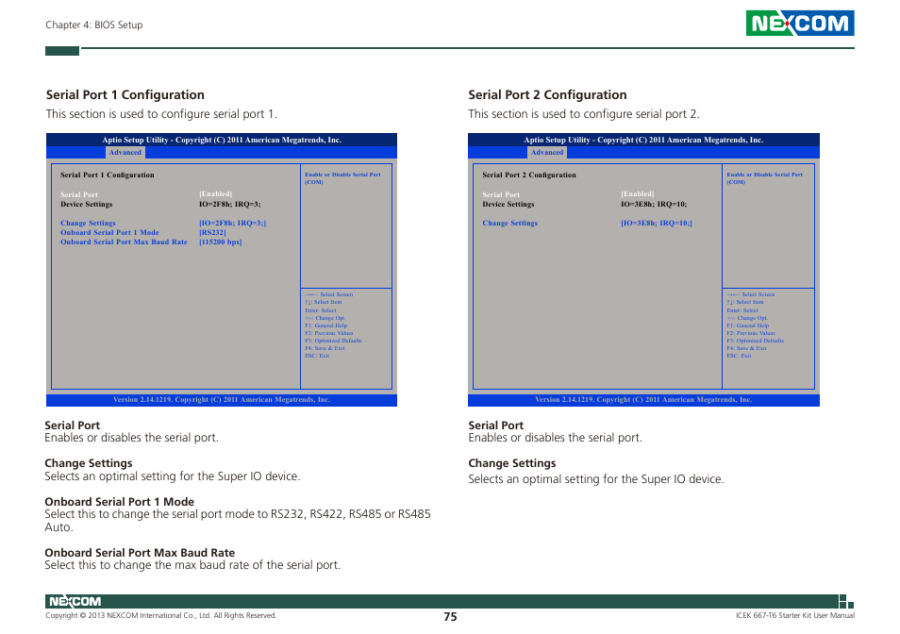Select the 'Serial Port' item in Serial Port 1 BIOS screen

pos(79,194)
